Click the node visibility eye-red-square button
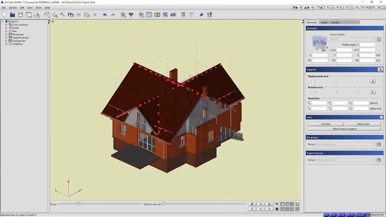Screen dimensions: 386x217 click(x=320, y=7)
